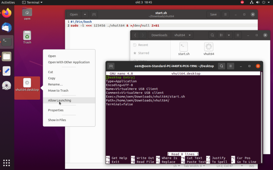Open the system power menu arrow
This screenshot has width=273, height=170.
[269, 2]
